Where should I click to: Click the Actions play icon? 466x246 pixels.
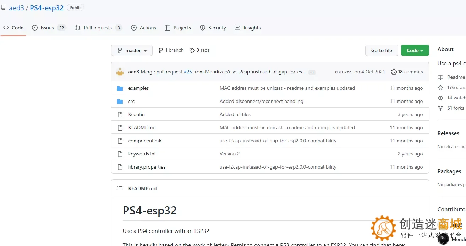(x=134, y=28)
